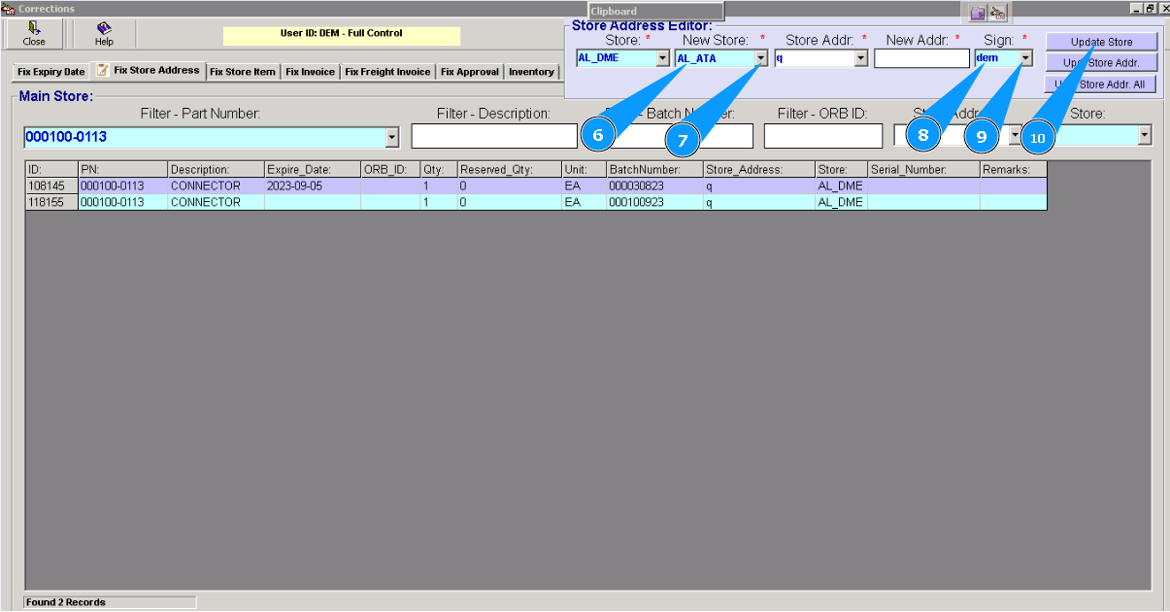Select the row with ID 108145
1170x612 pixels.
pyautogui.click(x=536, y=186)
